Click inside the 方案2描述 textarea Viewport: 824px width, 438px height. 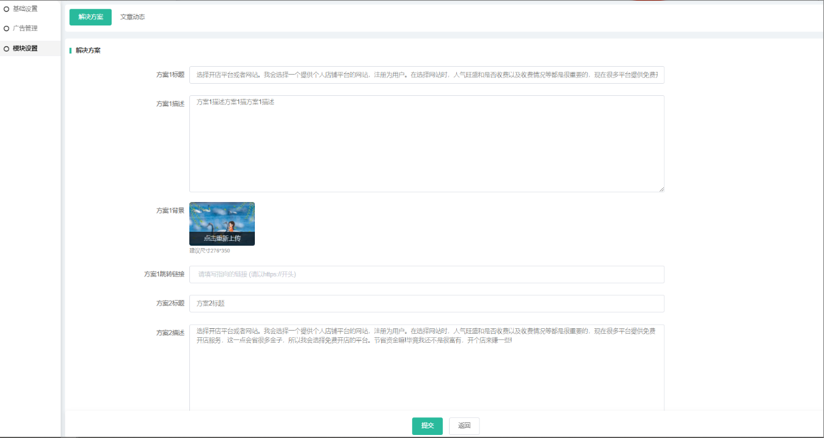click(427, 370)
